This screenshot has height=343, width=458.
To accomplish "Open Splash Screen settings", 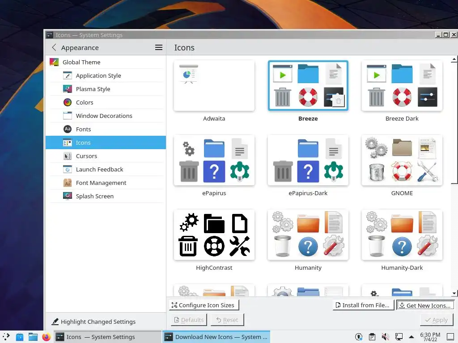I will pos(106,197).
